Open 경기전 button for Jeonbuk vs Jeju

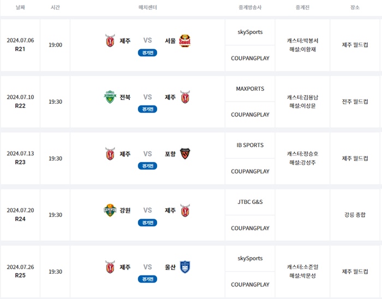148,109
